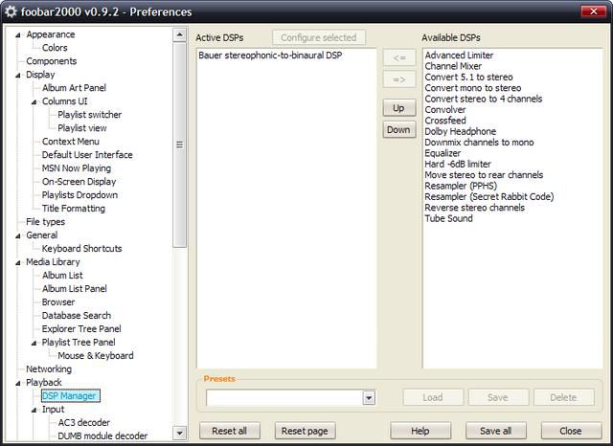Viewport: 613px width, 446px height.
Task: Select DSP Manager tree item
Action: click(x=70, y=396)
